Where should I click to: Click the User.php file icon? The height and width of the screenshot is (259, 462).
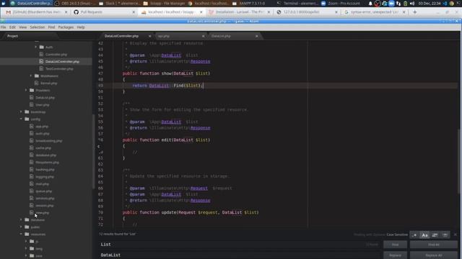tap(32, 104)
